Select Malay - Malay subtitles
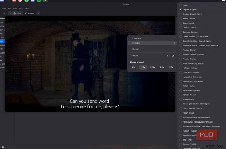Viewport: 226px width, 149px height. [x=187, y=99]
